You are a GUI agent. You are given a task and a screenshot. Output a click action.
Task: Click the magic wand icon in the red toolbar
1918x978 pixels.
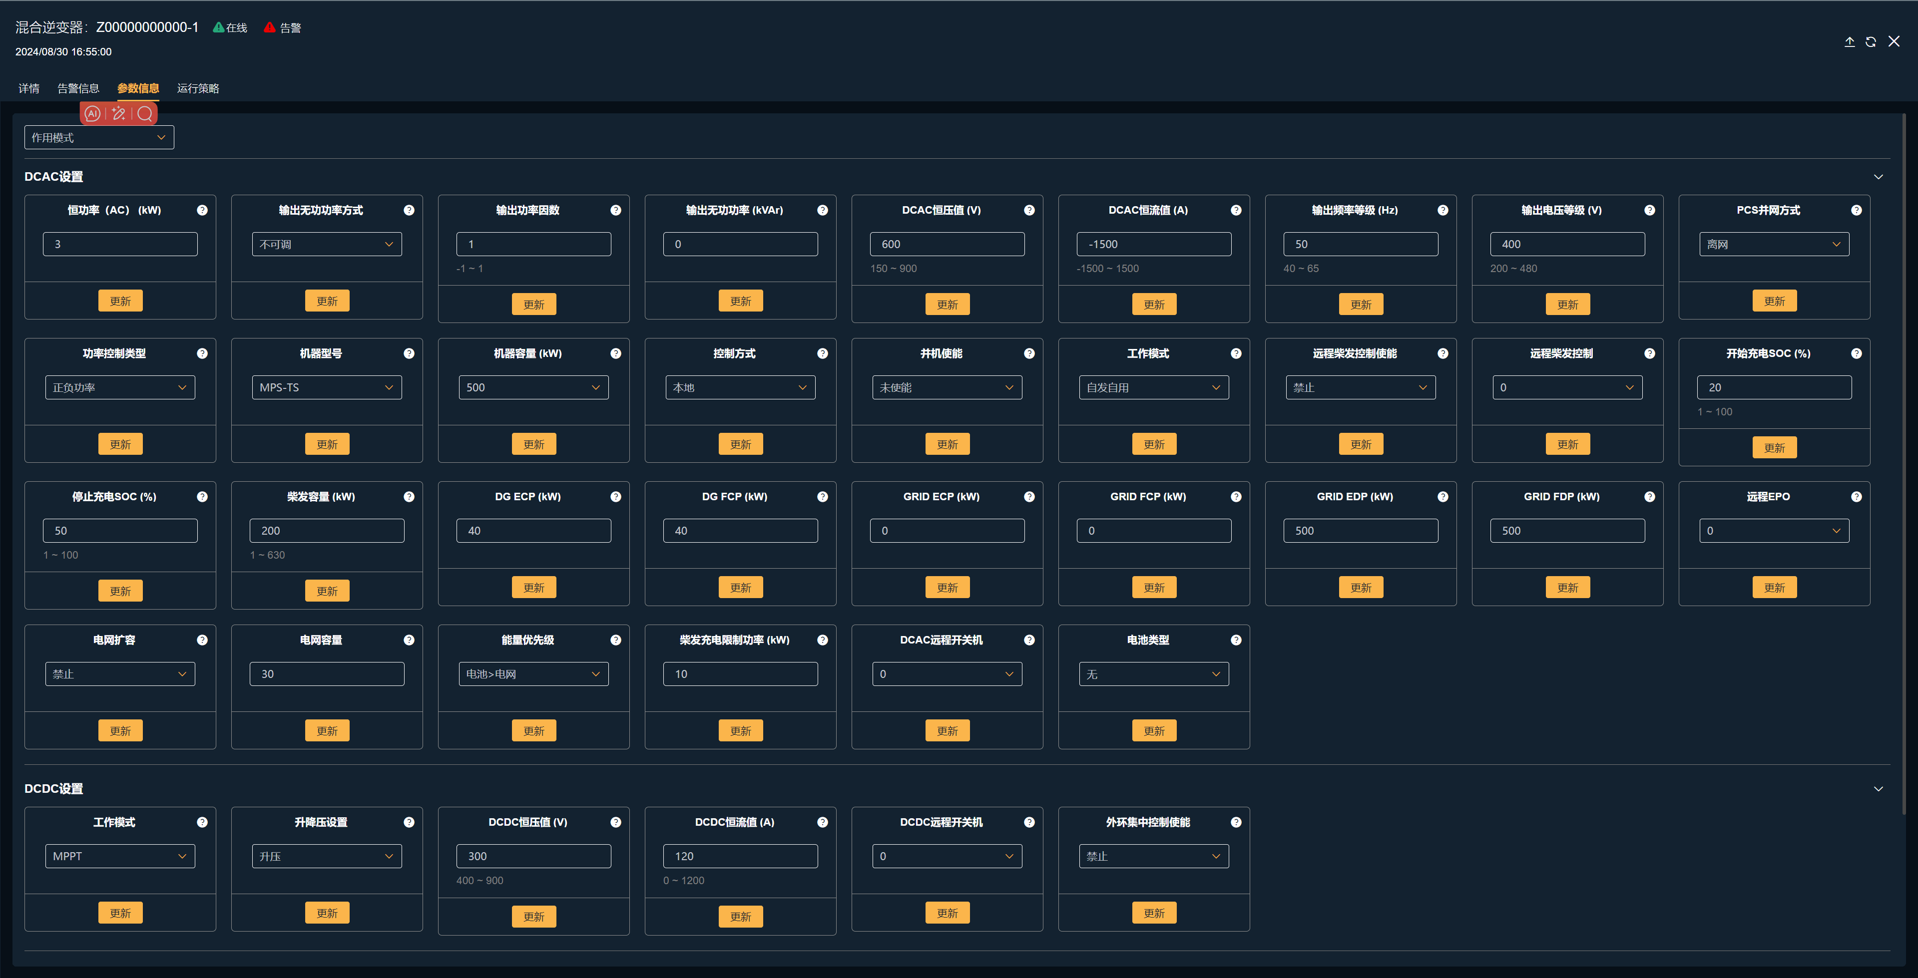(x=118, y=114)
